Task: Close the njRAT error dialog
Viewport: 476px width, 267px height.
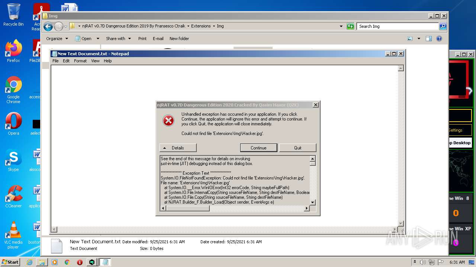Action: pos(315,105)
